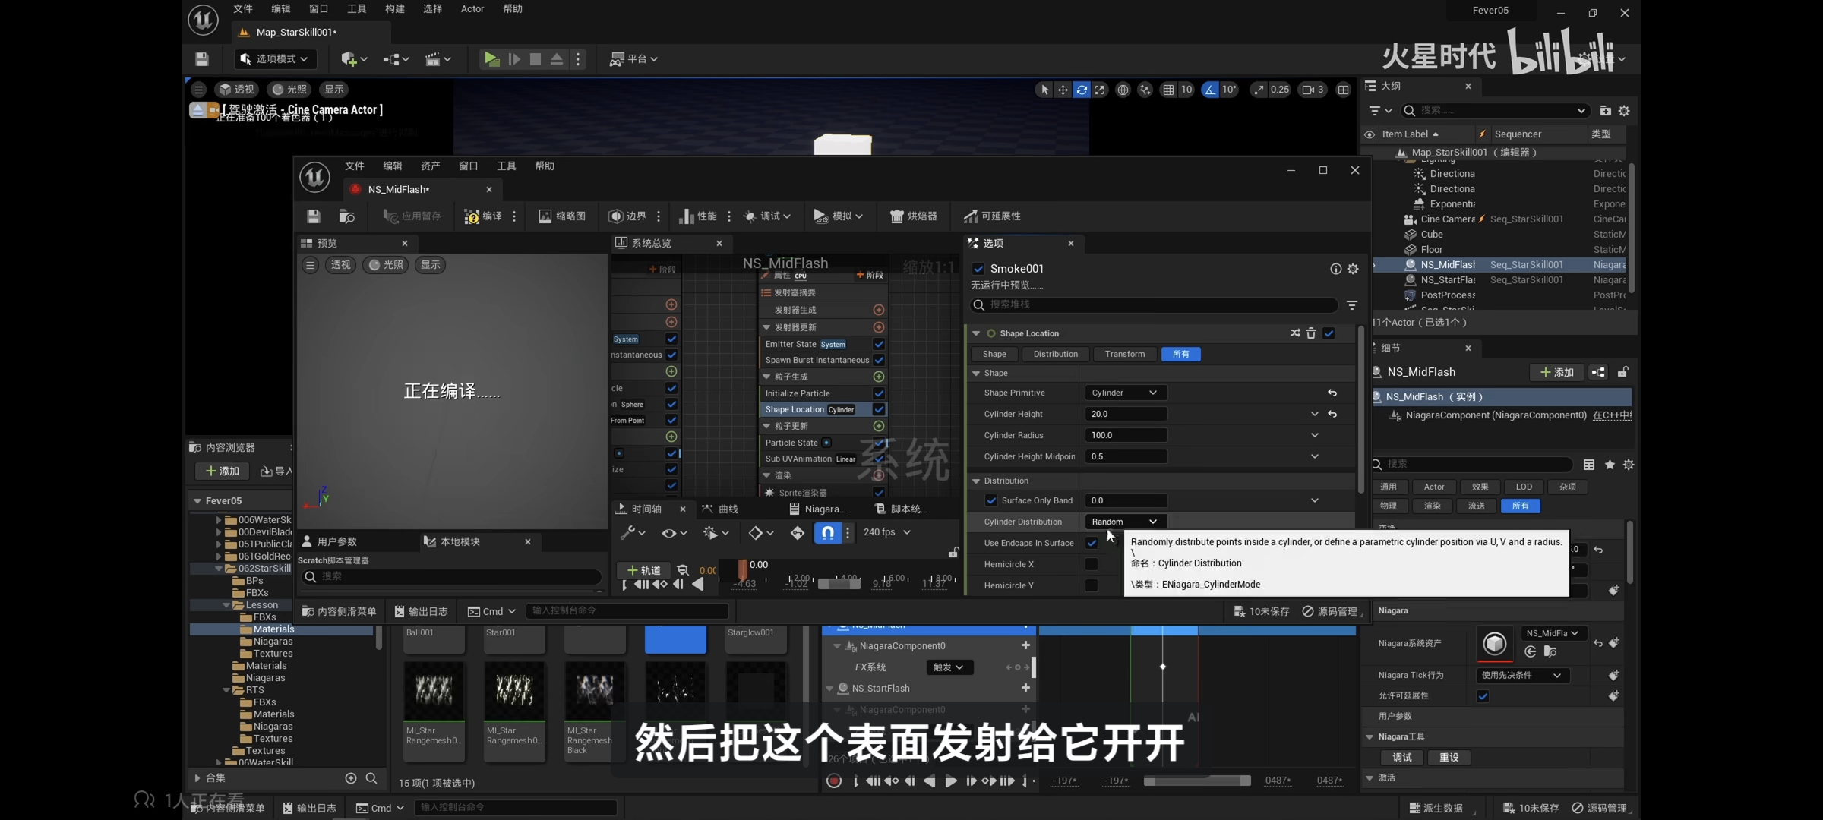Uncheck Use Endcaps In Surface
Viewport: 1823px width, 820px height.
(1092, 543)
